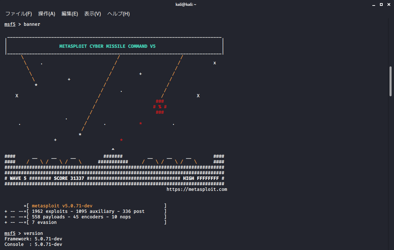Click the msf5 prompt before 'version'
394x250 pixels.
pos(10,233)
